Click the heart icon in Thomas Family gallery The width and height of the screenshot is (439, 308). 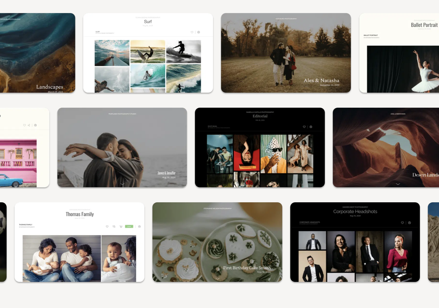pyautogui.click(x=107, y=226)
